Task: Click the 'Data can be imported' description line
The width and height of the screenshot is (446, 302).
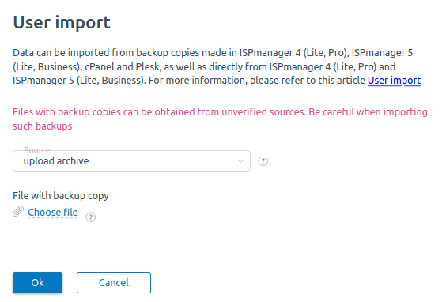Action: click(213, 53)
